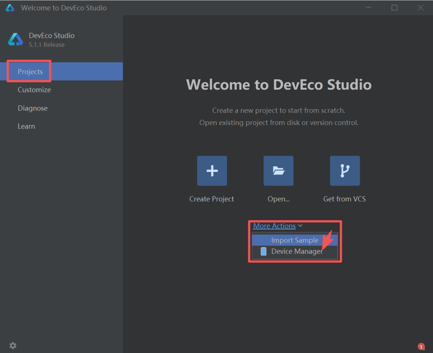Click the Create Project plus icon

tap(212, 171)
